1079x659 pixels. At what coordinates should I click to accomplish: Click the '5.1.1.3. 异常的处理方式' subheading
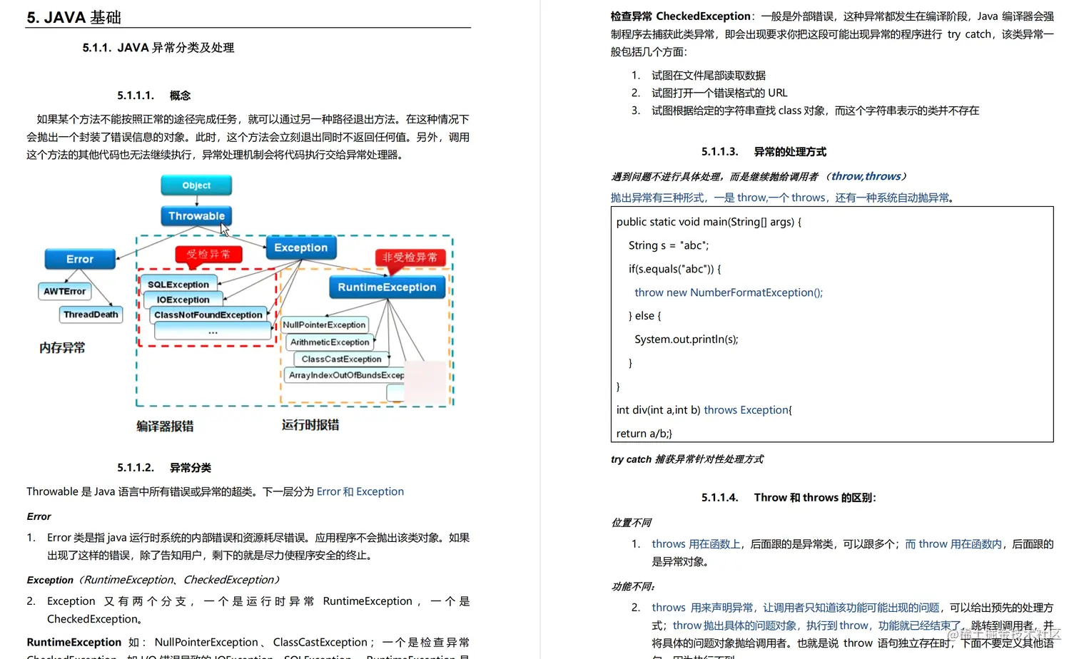tap(764, 152)
